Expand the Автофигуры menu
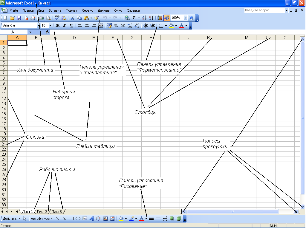 click(x=42, y=219)
